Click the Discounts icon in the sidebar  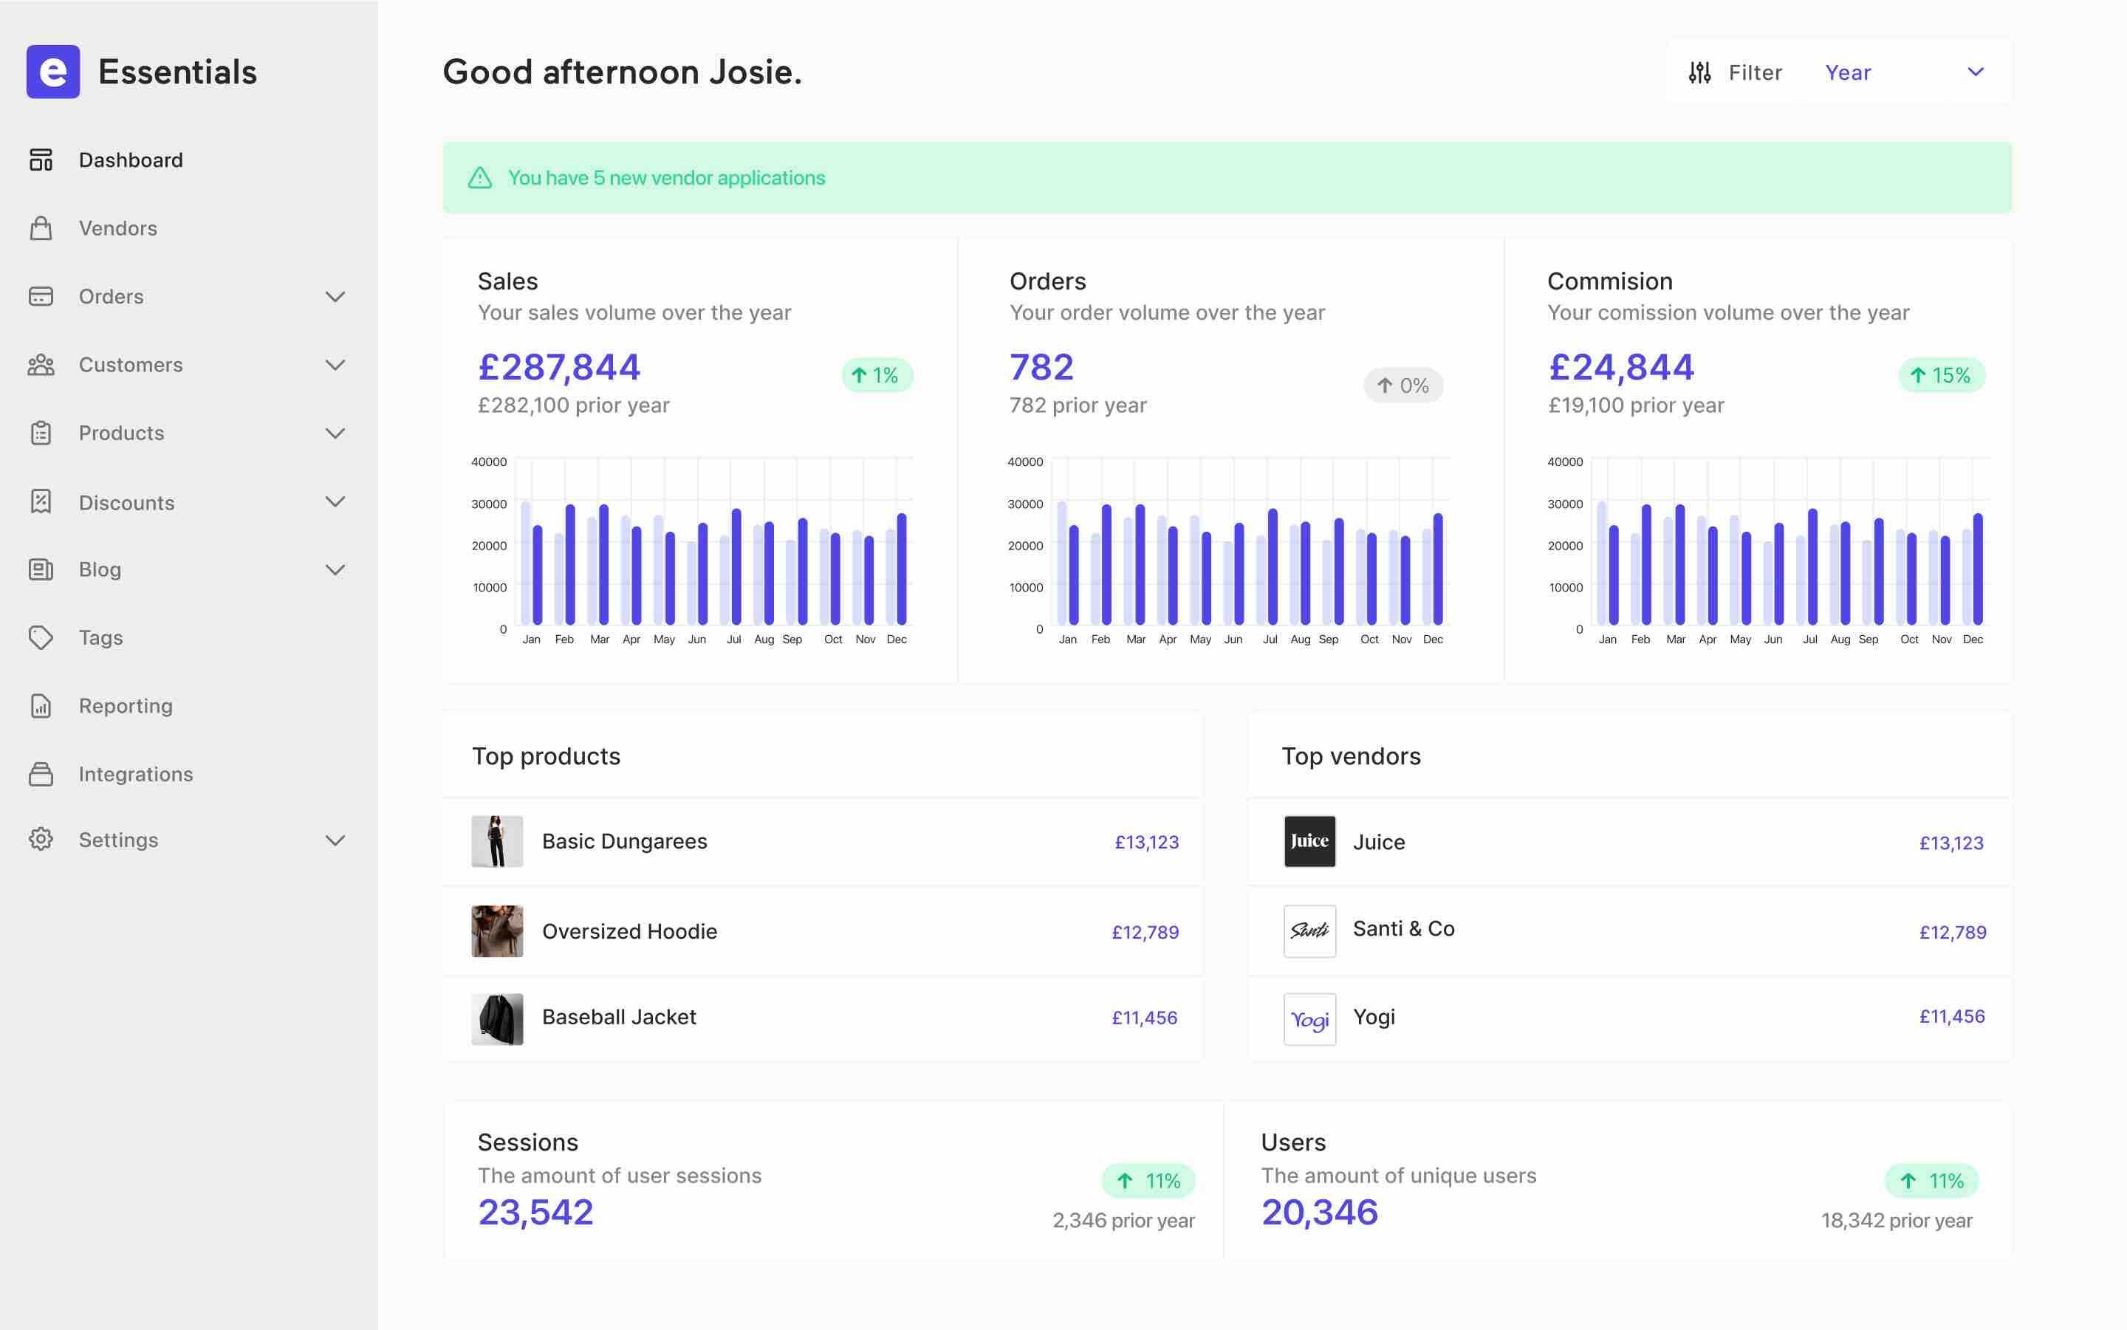coord(41,501)
